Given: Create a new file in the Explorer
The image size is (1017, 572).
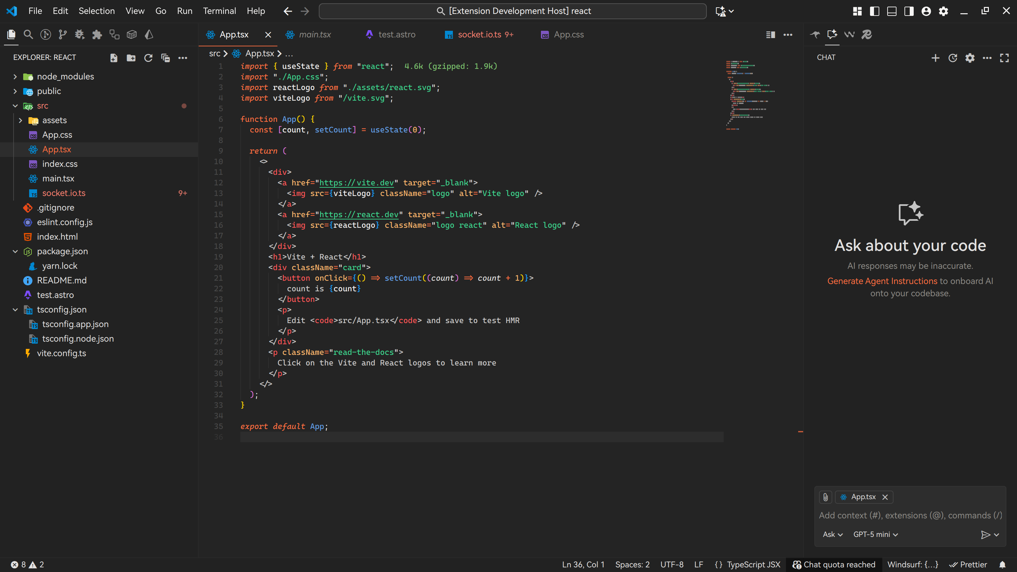Looking at the screenshot, I should pyautogui.click(x=114, y=58).
